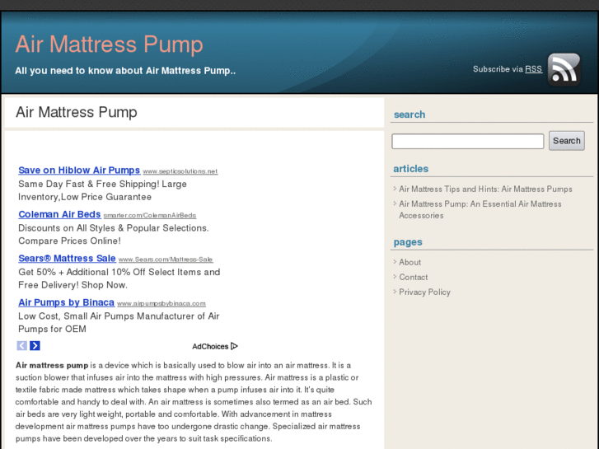Click the Air Mattress Pump post heading
This screenshot has height=449, width=599.
77,112
